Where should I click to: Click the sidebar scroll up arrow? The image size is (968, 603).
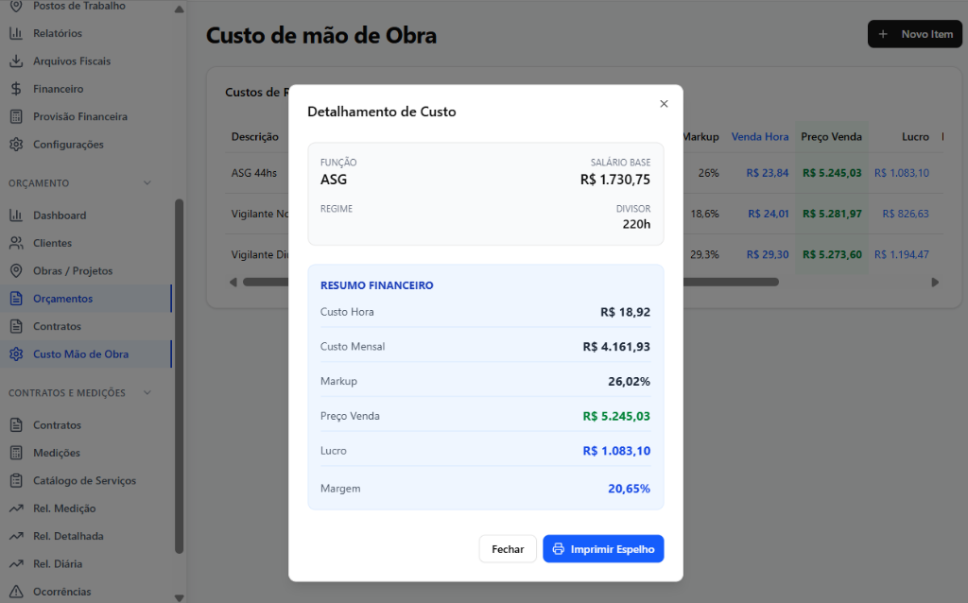coord(179,9)
